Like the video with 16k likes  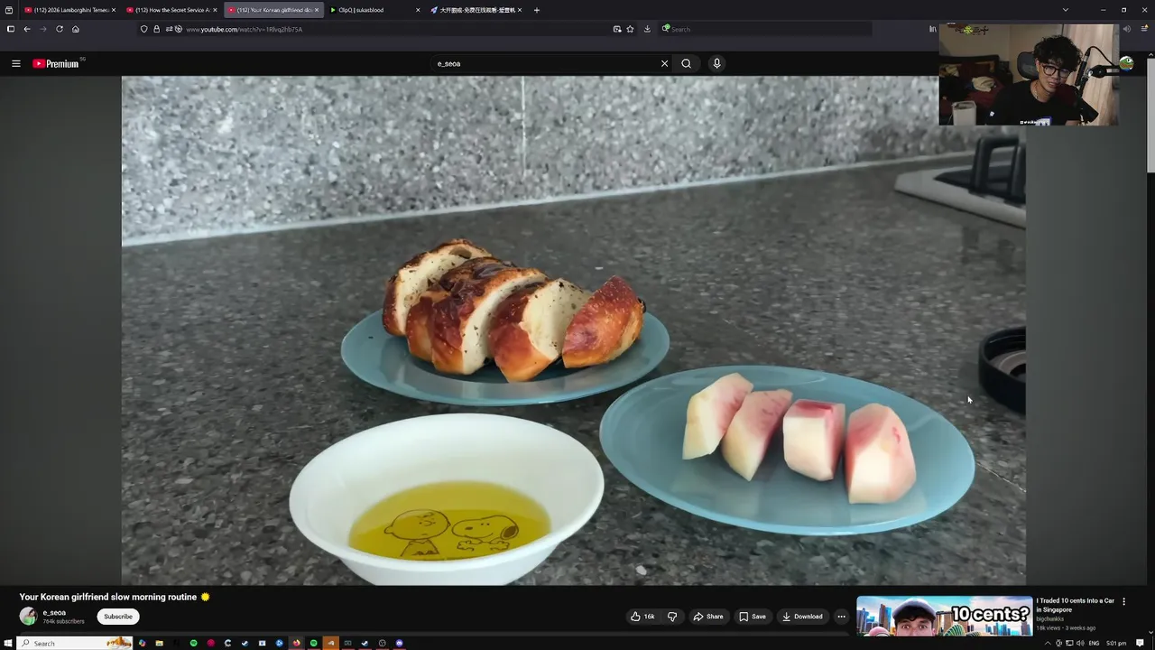click(x=642, y=617)
